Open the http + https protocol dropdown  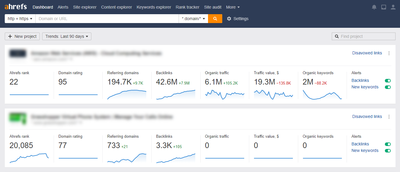(20, 19)
